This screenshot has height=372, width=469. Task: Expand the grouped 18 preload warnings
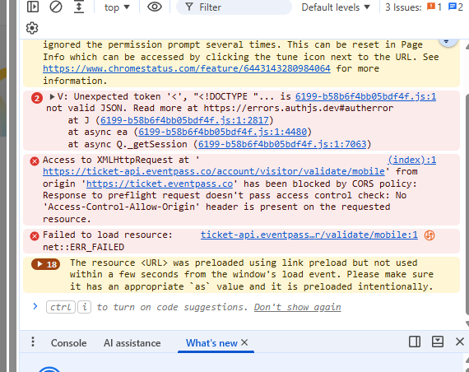45,264
